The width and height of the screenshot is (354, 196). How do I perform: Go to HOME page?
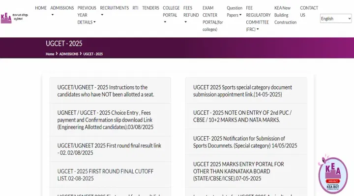(x=41, y=8)
